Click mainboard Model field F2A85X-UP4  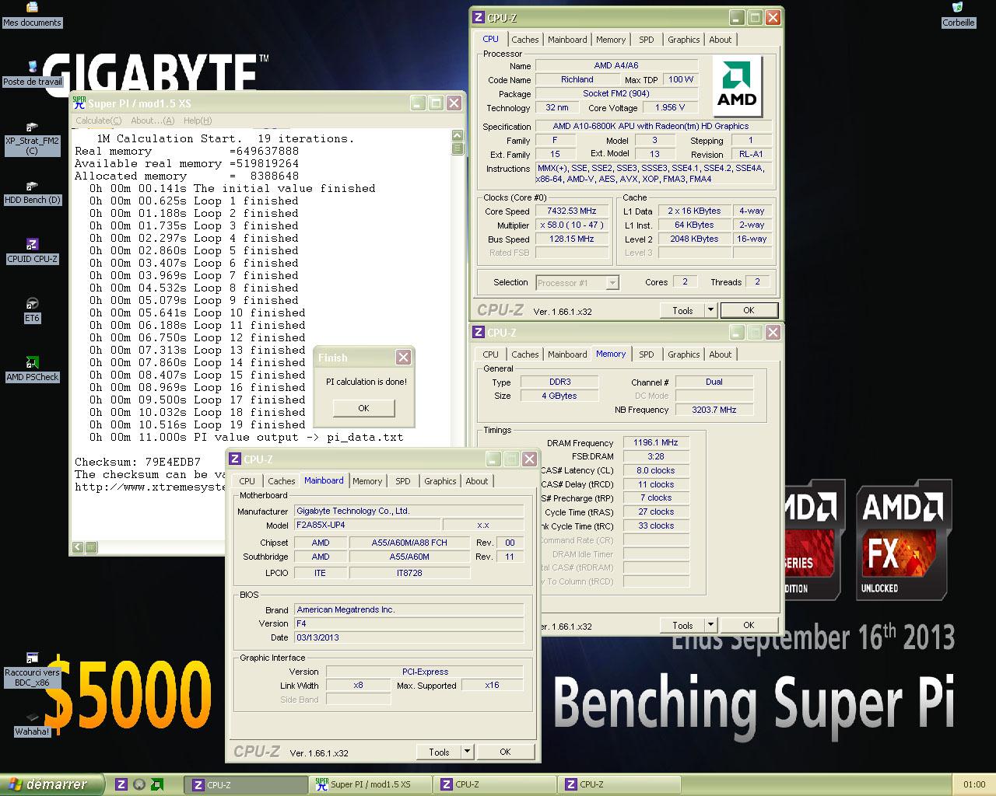pos(368,525)
